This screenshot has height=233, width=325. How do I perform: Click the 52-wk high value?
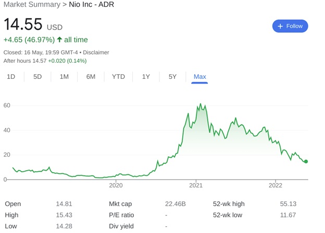pos(289,204)
